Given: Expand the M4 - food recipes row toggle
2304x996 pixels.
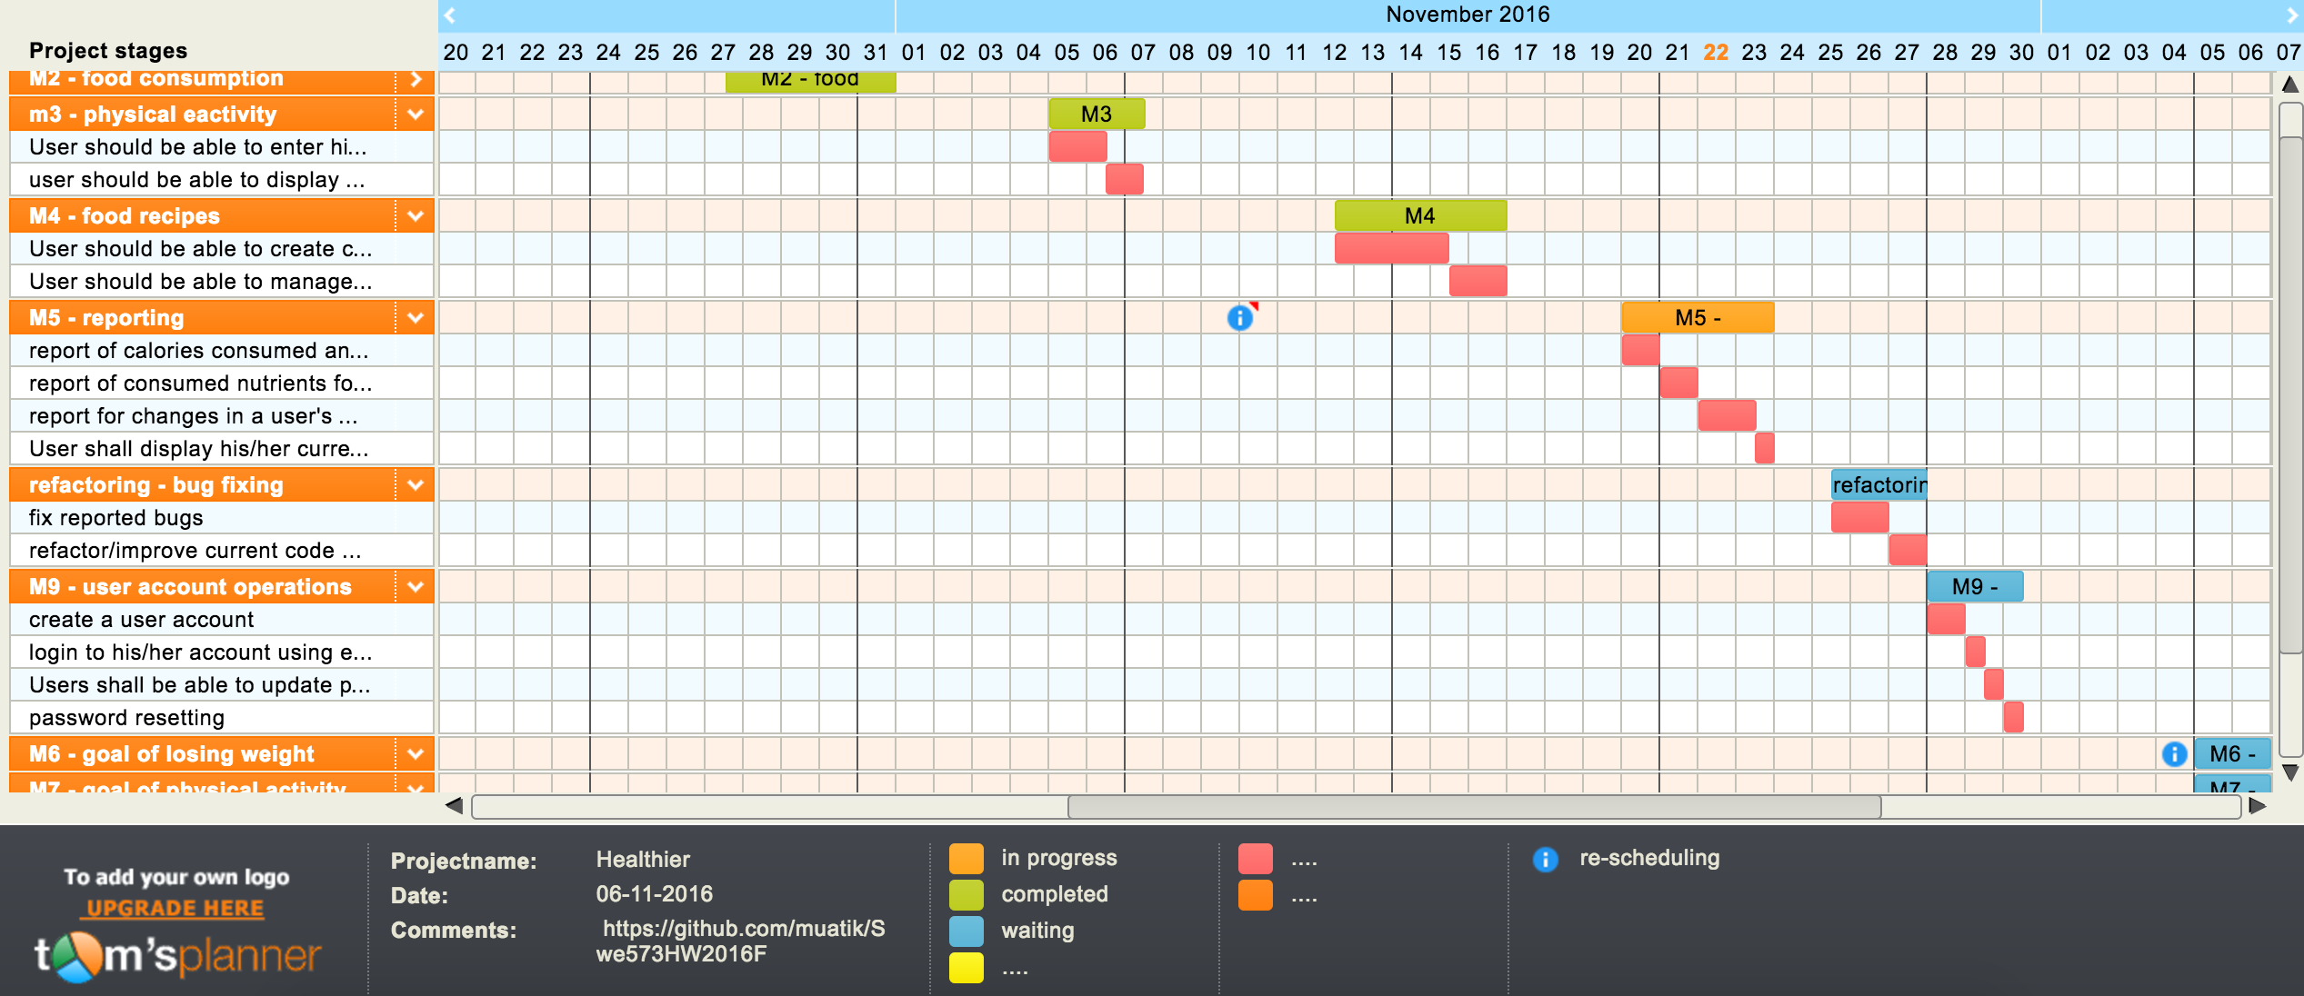Looking at the screenshot, I should point(416,217).
